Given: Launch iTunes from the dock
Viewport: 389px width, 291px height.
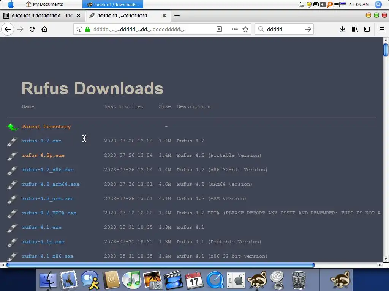Looking at the screenshot, I should pyautogui.click(x=132, y=280).
